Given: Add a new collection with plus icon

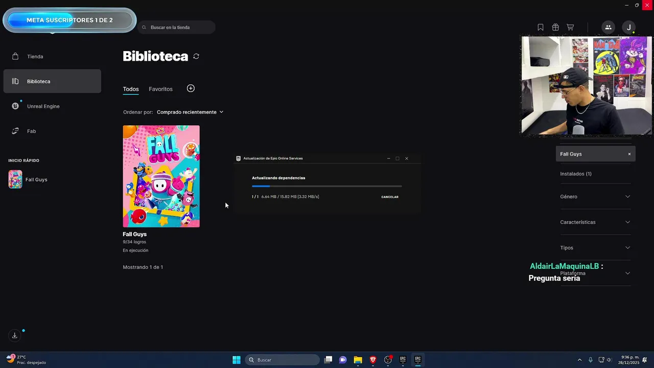Looking at the screenshot, I should [191, 88].
